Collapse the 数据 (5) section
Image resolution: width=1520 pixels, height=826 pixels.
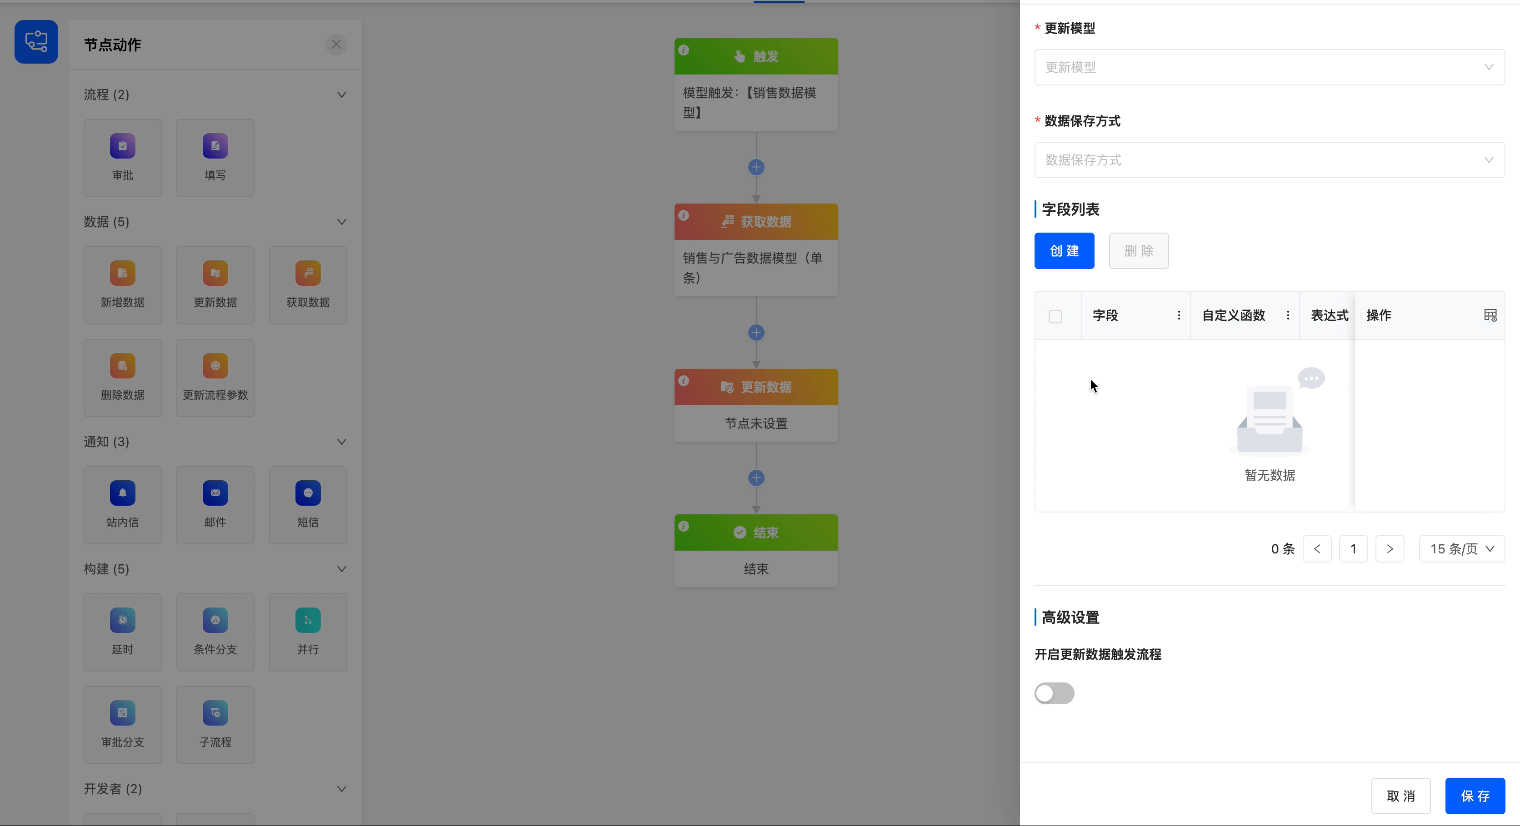click(x=341, y=222)
